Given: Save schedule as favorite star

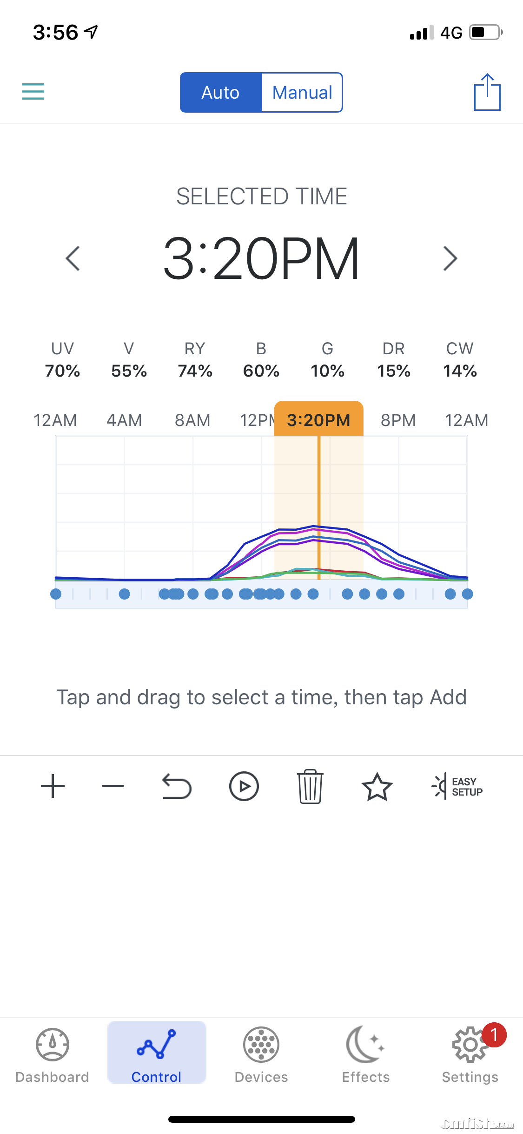Looking at the screenshot, I should (377, 786).
